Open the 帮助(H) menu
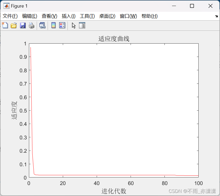The height and width of the screenshot is (196, 220). tap(150, 16)
